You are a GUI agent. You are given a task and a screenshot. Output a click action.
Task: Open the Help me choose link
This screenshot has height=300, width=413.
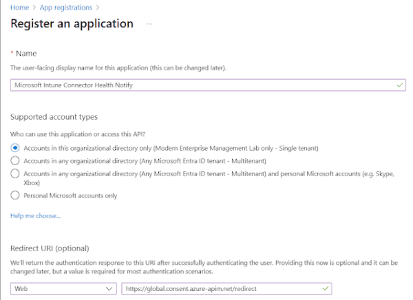pyautogui.click(x=35, y=216)
